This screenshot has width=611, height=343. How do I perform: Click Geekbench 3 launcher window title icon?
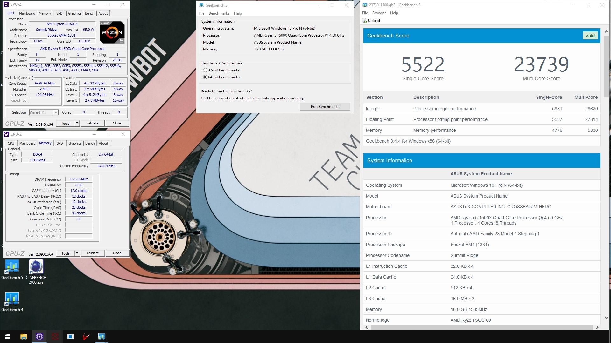click(201, 5)
